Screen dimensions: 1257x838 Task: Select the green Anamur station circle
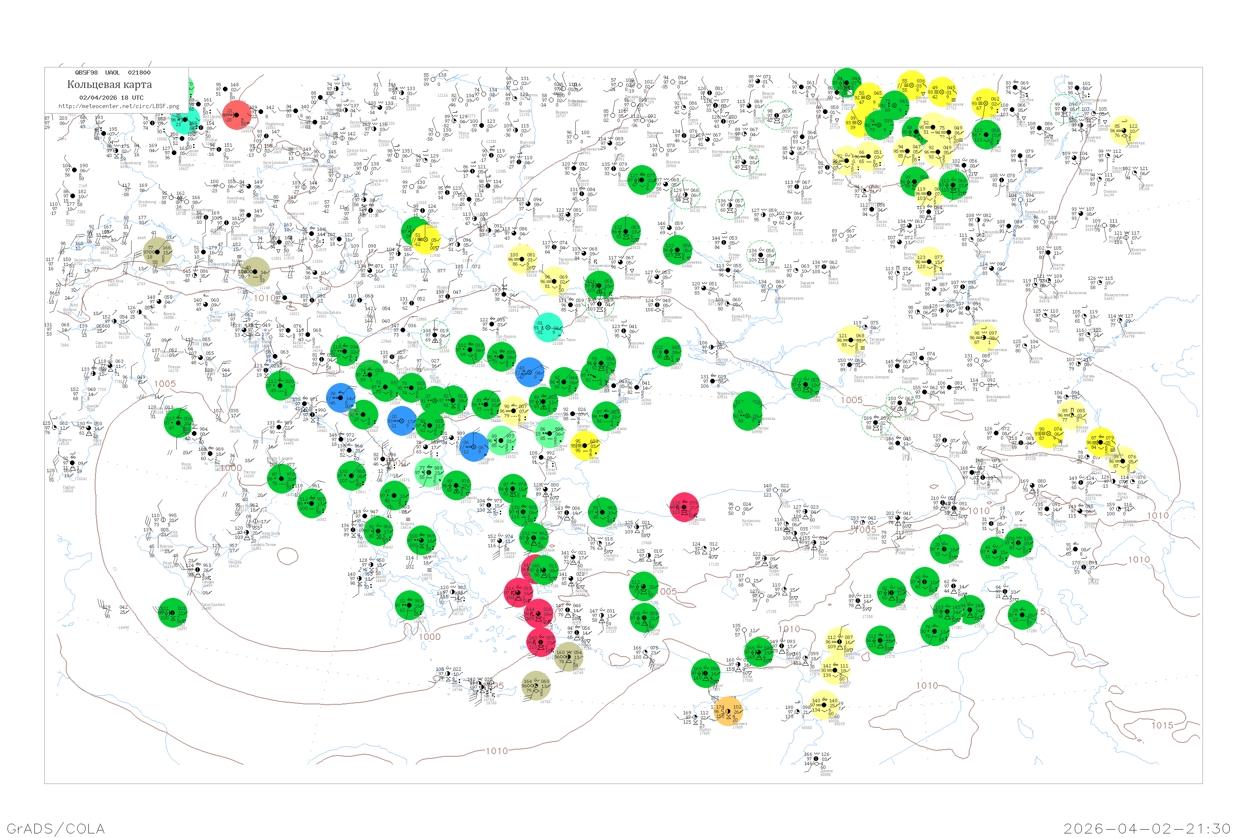tap(706, 673)
